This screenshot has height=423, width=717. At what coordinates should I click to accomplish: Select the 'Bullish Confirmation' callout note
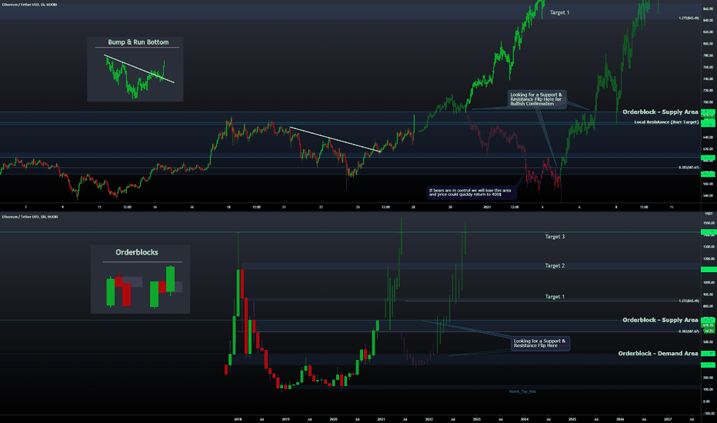[x=536, y=99]
